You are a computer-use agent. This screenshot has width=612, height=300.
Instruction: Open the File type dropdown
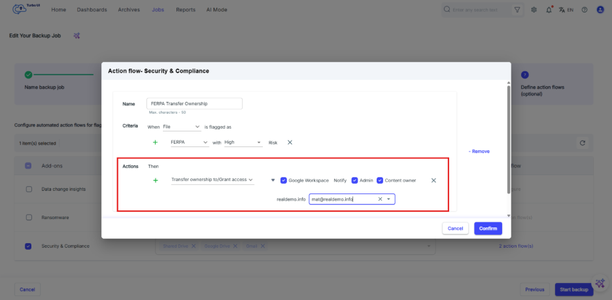tap(182, 126)
